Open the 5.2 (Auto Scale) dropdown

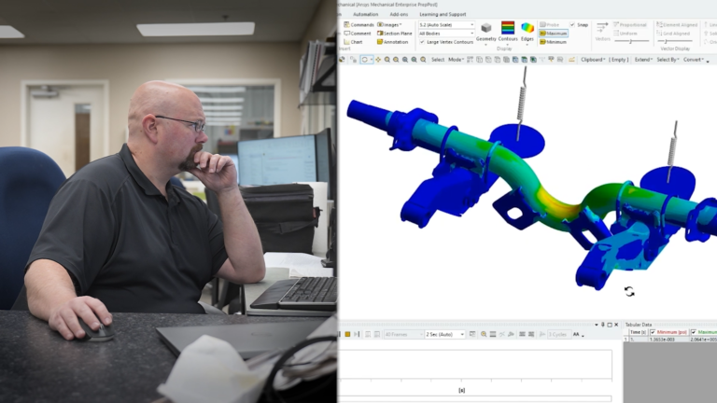pyautogui.click(x=446, y=25)
